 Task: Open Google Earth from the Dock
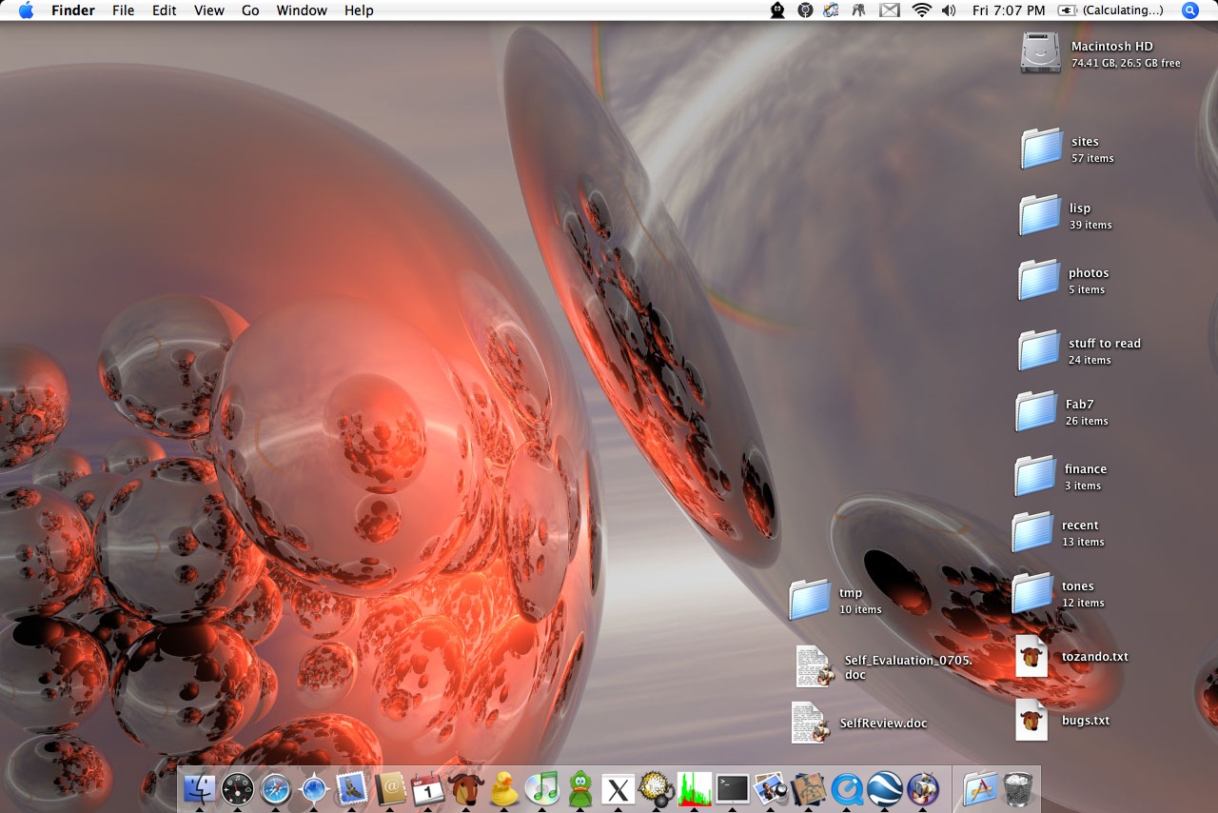pyautogui.click(x=885, y=788)
